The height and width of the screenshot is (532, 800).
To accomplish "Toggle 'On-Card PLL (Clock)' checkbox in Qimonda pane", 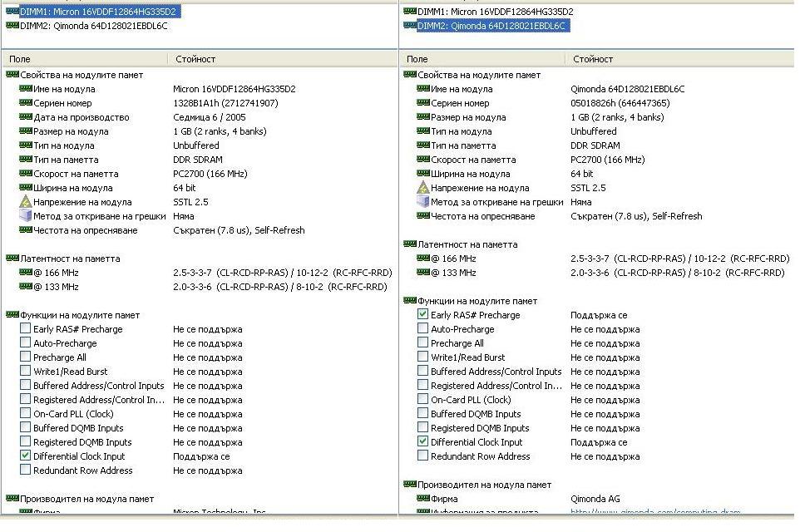I will point(422,399).
